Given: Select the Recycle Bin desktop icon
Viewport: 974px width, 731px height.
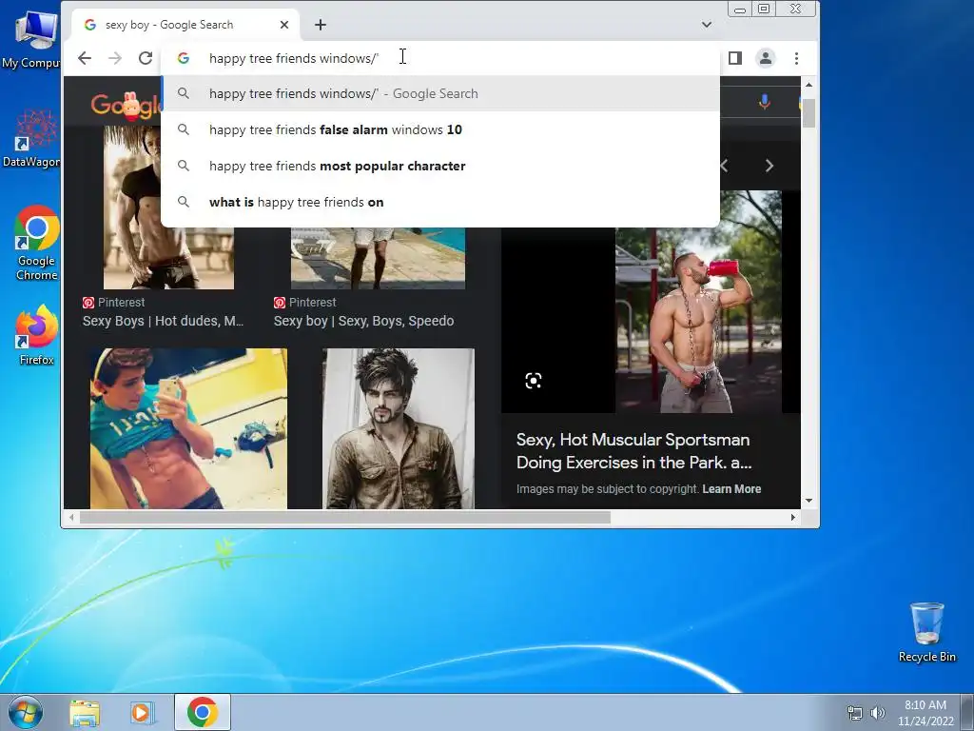Looking at the screenshot, I should click(926, 632).
